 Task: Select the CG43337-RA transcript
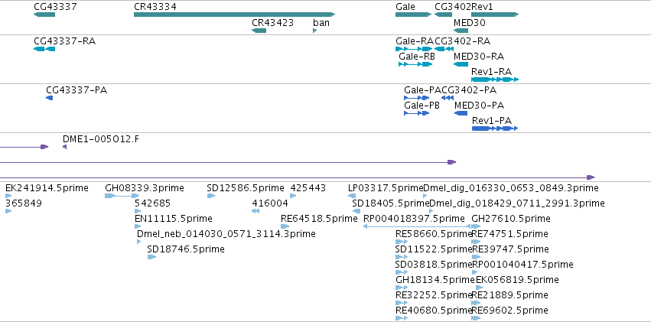click(44, 49)
